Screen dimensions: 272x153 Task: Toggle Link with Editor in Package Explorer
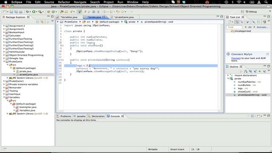pos(42,22)
